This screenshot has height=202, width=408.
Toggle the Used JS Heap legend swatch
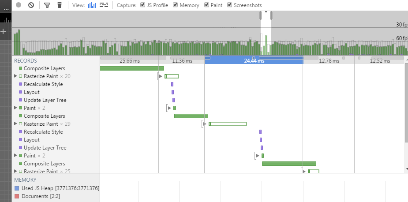pyautogui.click(x=17, y=188)
